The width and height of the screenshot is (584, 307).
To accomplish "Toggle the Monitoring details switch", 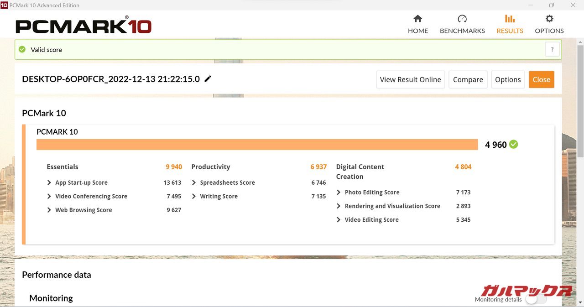I will point(535,299).
